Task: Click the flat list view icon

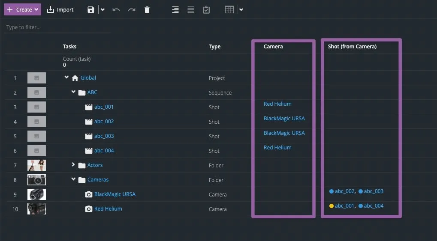Action: [x=191, y=9]
